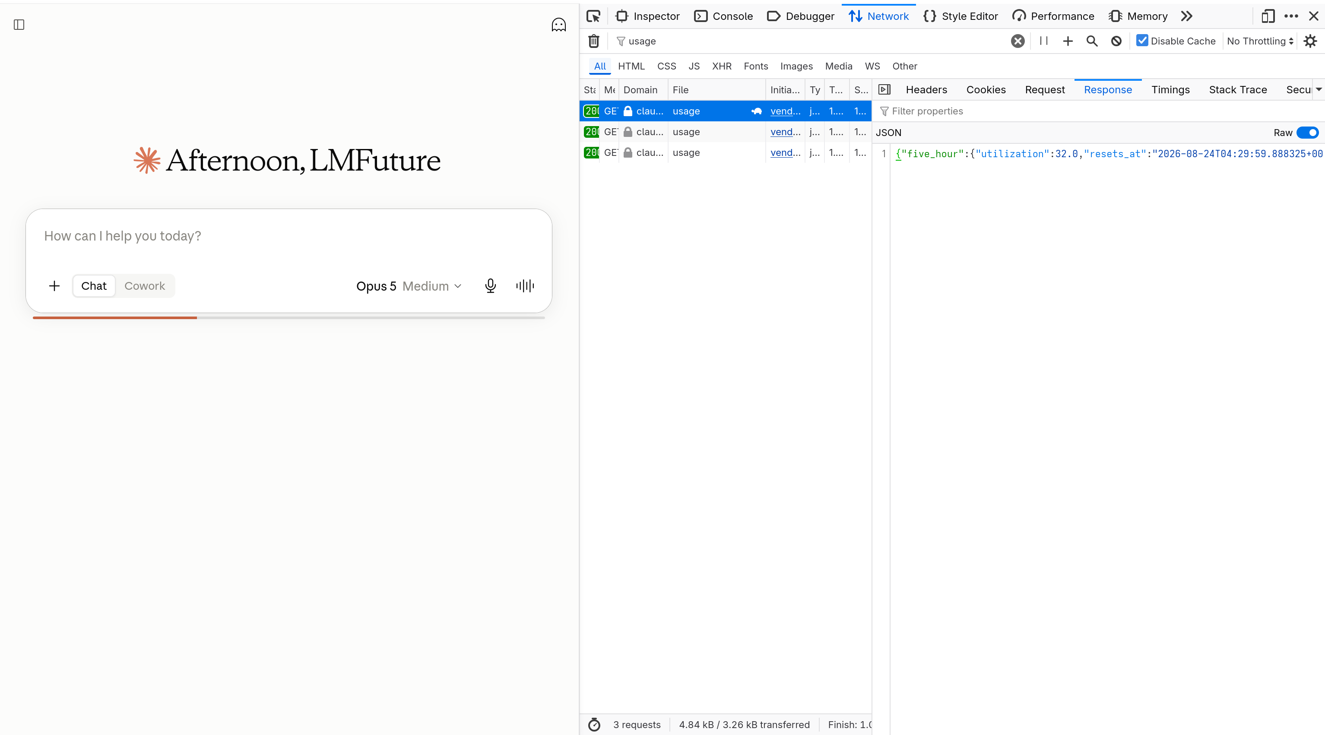
Task: Expand hidden detail tabs dropdown arrow
Action: (x=1319, y=89)
